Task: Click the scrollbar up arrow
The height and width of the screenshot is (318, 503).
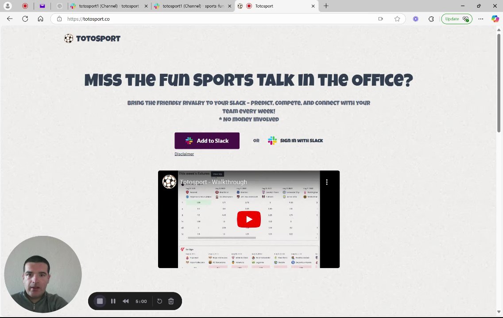Action: coord(499,30)
